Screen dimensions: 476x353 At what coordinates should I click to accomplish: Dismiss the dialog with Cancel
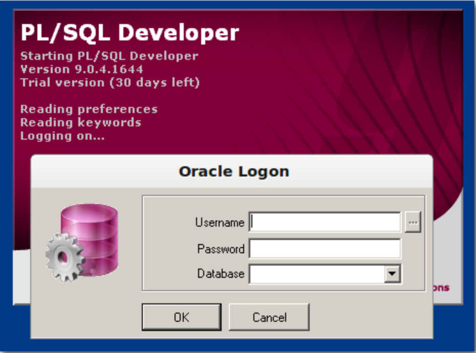269,317
